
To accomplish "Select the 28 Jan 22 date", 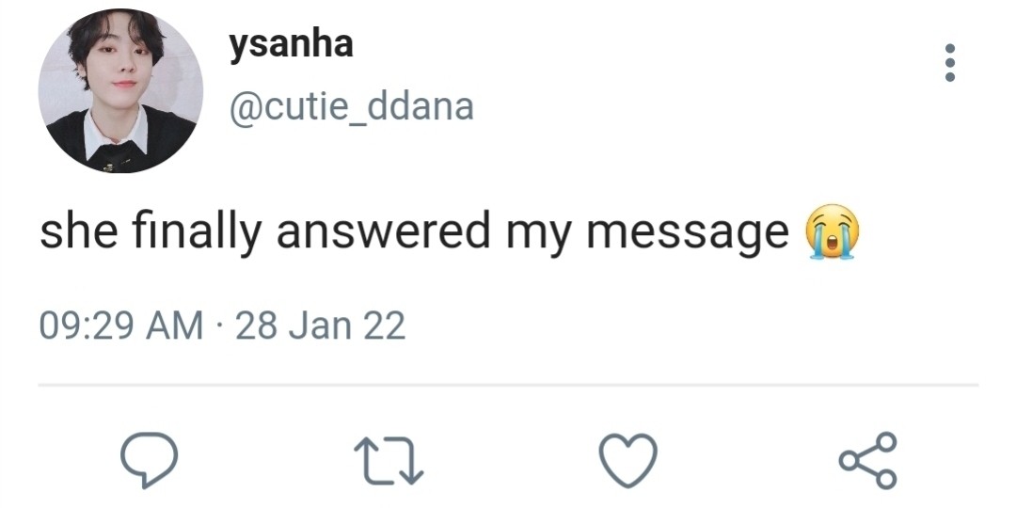I will click(x=320, y=325).
